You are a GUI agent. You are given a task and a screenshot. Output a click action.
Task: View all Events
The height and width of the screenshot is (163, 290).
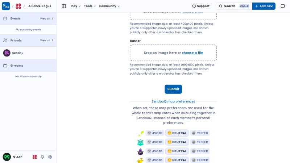47,18
